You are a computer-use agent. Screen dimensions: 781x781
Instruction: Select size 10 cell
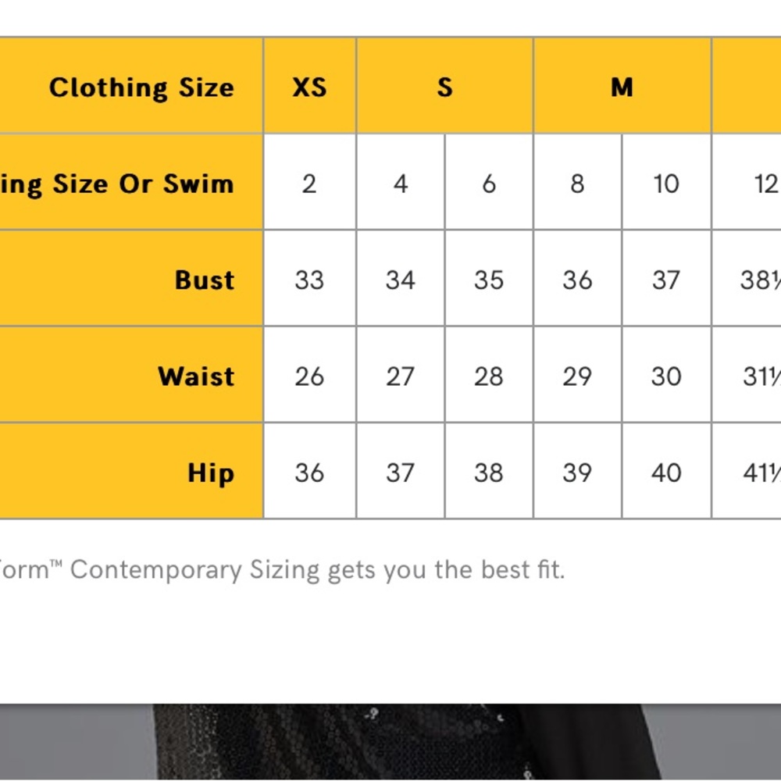(x=666, y=182)
